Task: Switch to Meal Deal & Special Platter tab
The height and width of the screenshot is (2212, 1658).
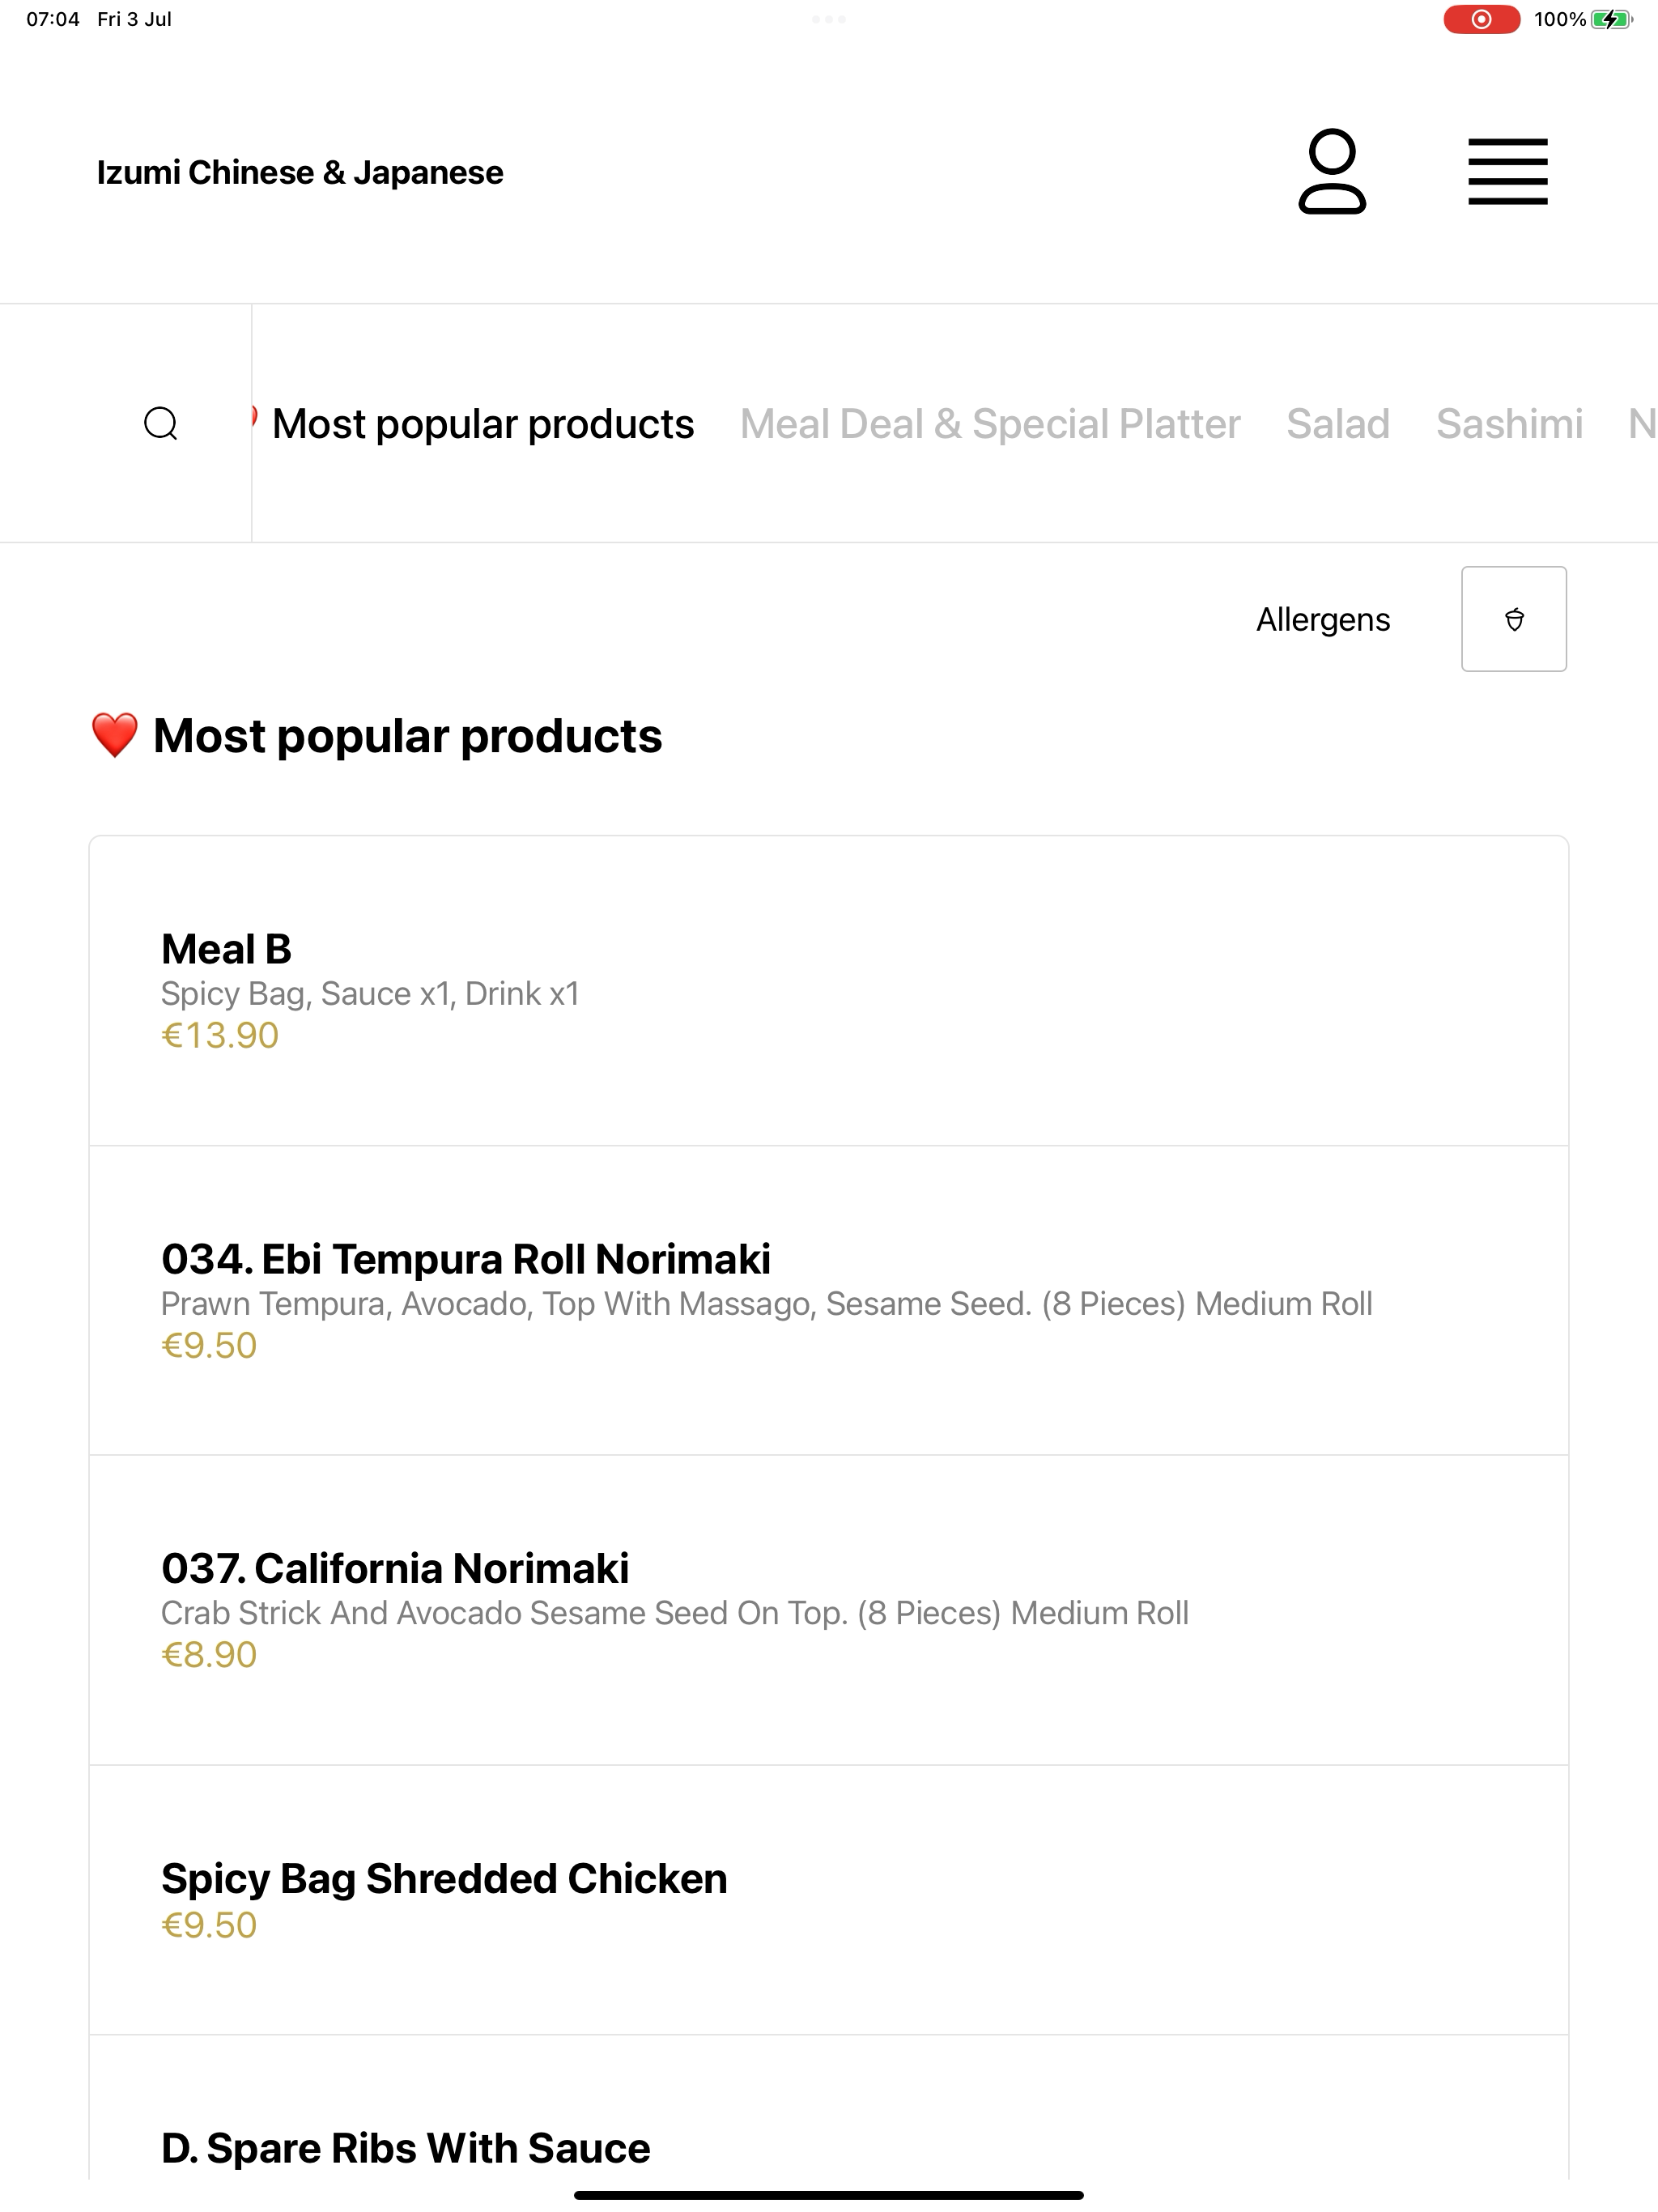Action: click(x=990, y=424)
